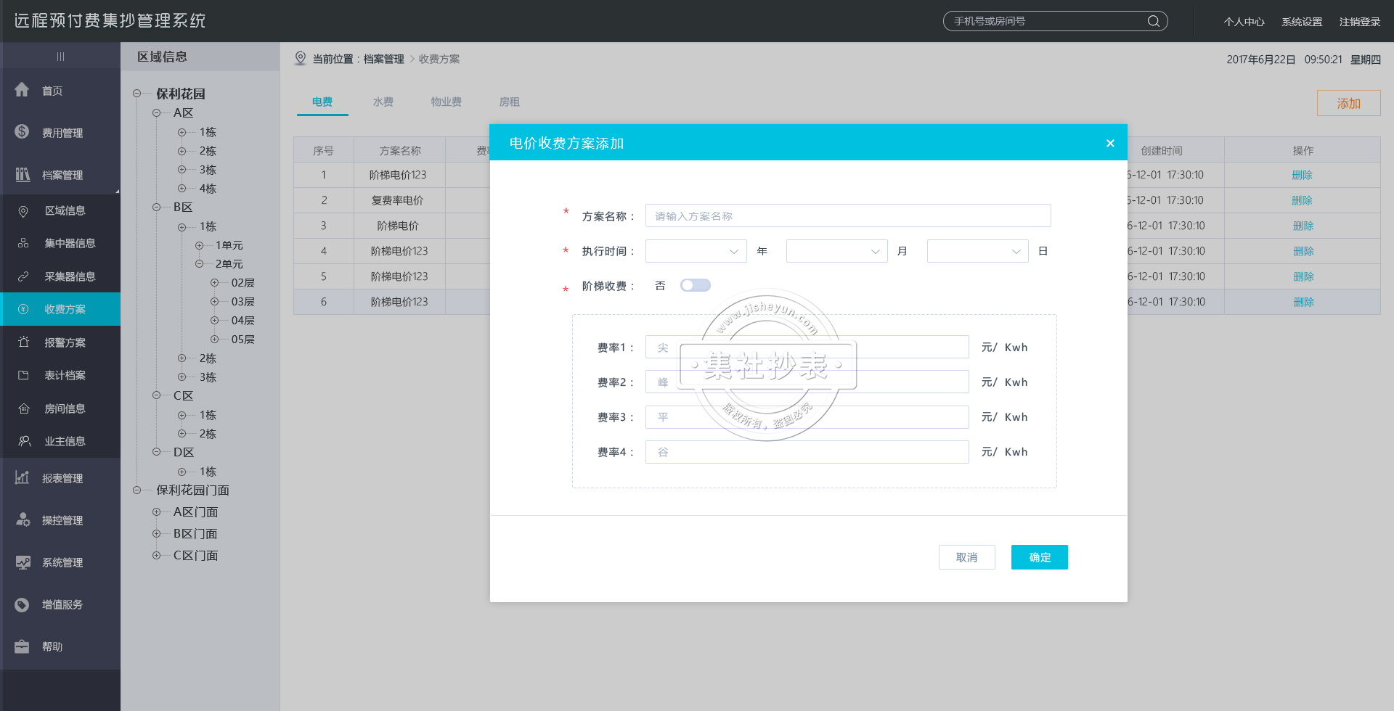Click the 档案管理 sidebar icon

(x=22, y=174)
